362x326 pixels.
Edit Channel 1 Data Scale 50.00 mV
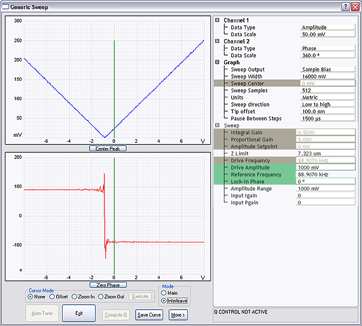[x=327, y=34]
